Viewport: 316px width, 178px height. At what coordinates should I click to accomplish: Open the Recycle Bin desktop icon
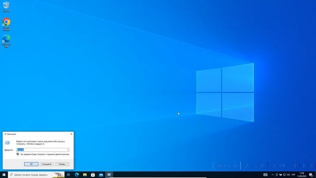(x=6, y=6)
